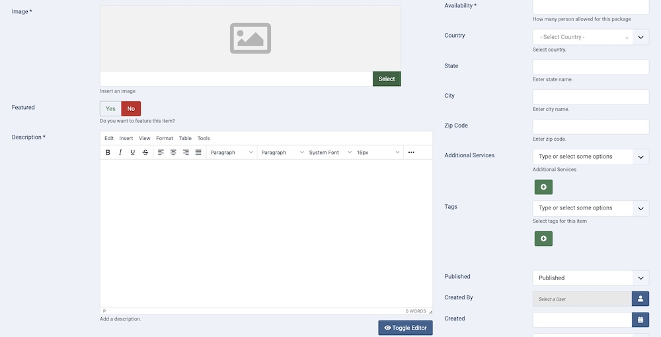Show more editor toolbar options

pos(411,153)
